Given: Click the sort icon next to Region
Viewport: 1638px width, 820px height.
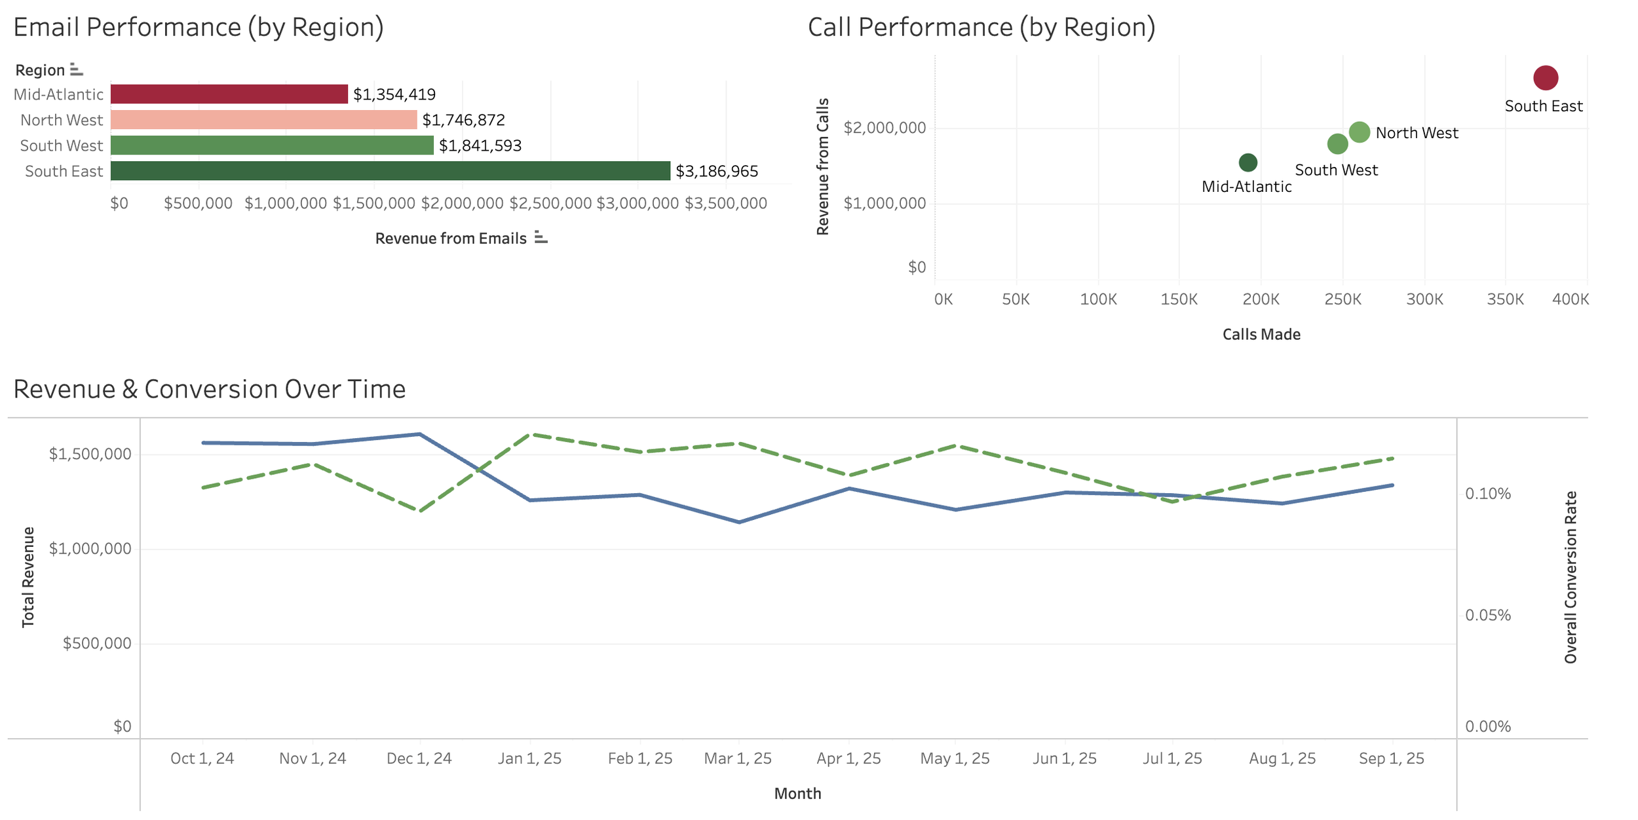Looking at the screenshot, I should tap(75, 68).
